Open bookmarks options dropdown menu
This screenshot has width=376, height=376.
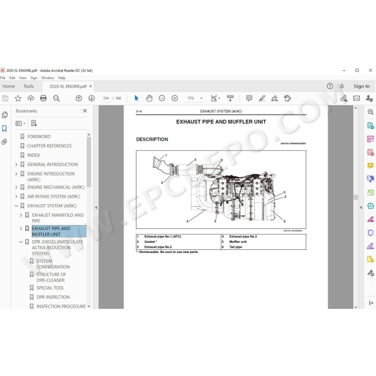[20, 124]
